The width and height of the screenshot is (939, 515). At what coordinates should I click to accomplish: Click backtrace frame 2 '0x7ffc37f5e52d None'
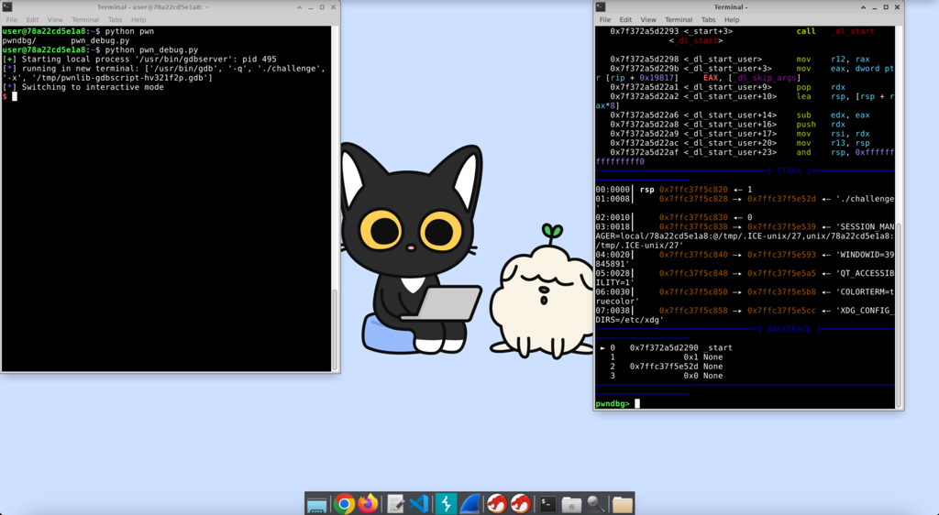pyautogui.click(x=666, y=367)
